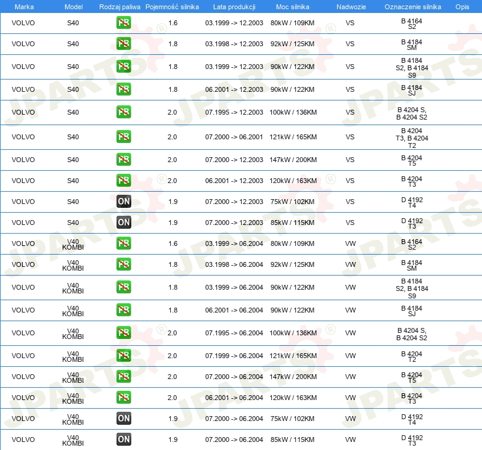Image resolution: width=482 pixels, height=450 pixels.
Task: Click the PB fuel icon in S40 92kW row
Action: 123,44
